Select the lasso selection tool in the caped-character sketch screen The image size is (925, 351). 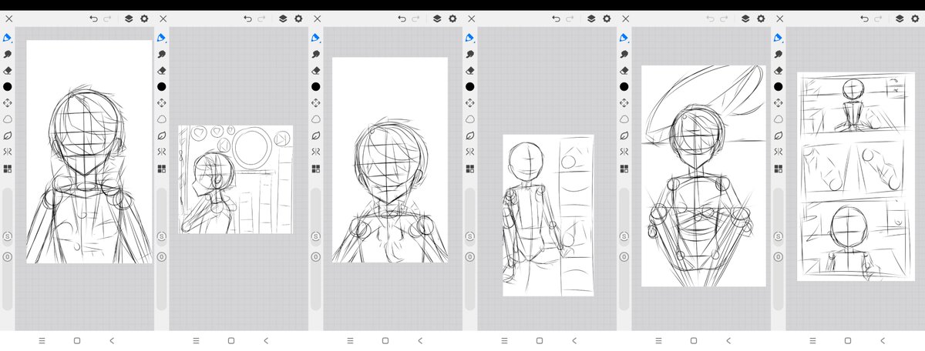(7, 119)
